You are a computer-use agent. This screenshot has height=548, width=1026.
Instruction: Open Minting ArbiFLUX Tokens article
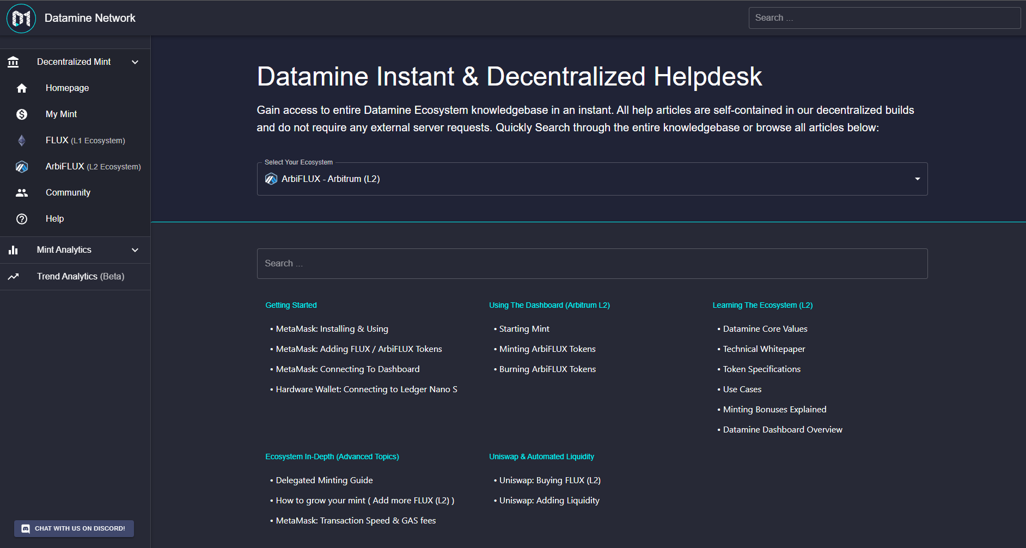coord(547,349)
